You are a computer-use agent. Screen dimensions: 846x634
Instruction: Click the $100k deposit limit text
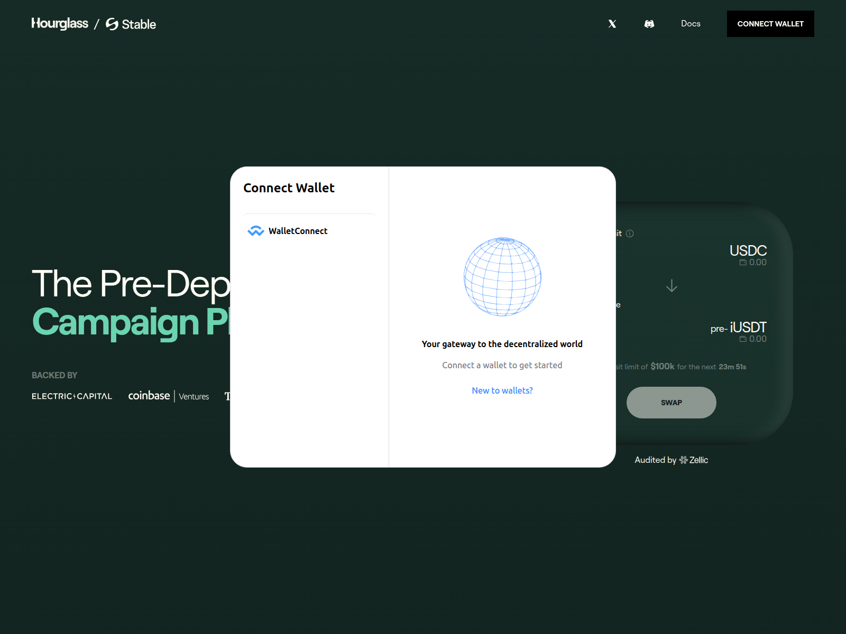(x=663, y=366)
